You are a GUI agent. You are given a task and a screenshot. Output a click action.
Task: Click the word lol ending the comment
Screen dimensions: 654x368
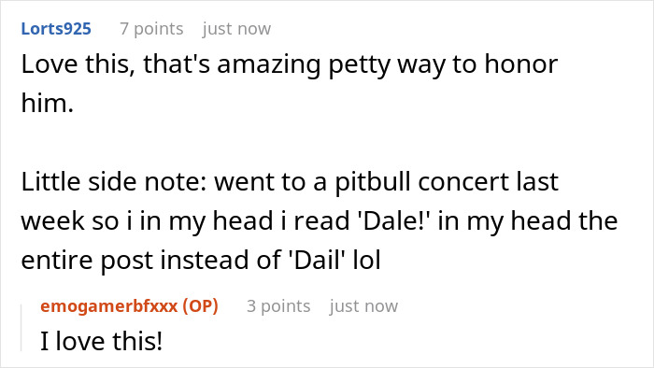(366, 260)
